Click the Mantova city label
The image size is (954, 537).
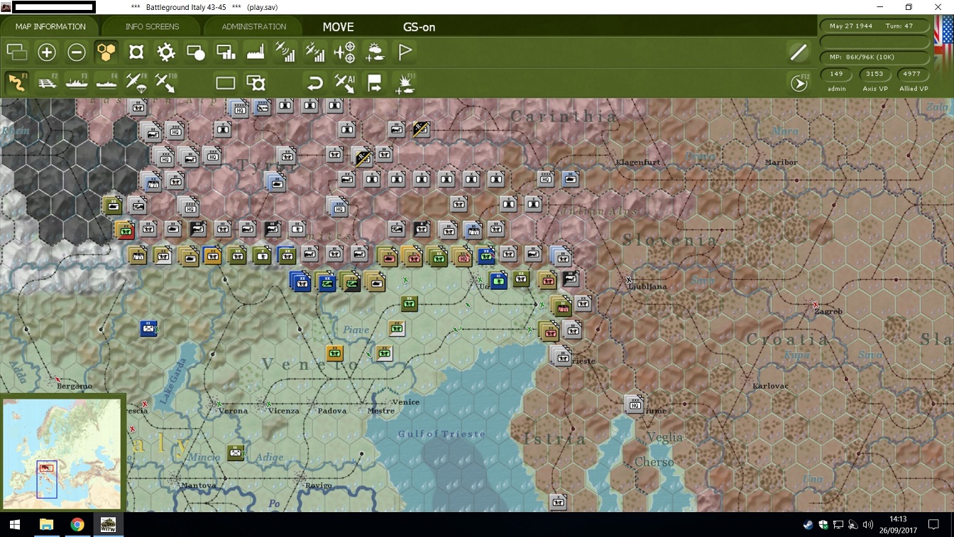point(198,485)
